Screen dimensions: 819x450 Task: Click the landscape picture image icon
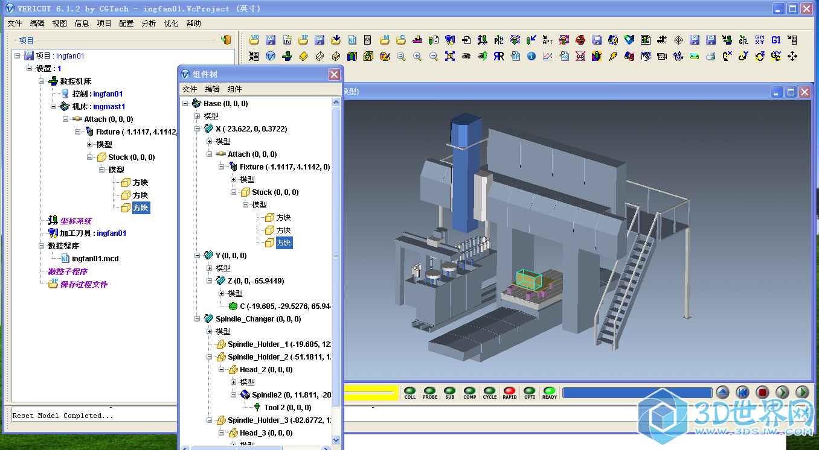695,56
